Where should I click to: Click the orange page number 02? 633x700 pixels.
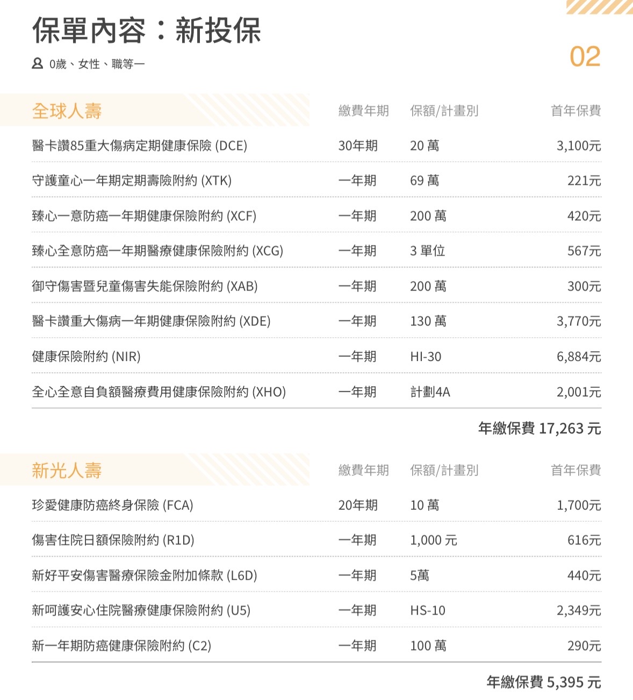click(x=585, y=56)
